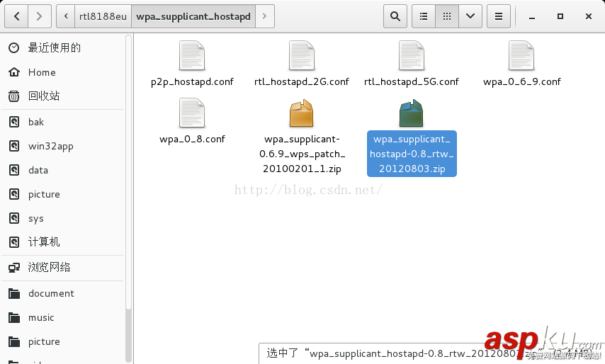Open the win32app drive in sidebar
Viewport: 605px width, 364px height.
63,146
